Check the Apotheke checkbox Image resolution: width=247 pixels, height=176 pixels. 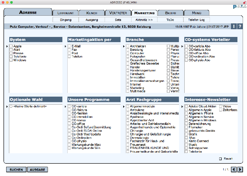pyautogui.click(x=128, y=117)
